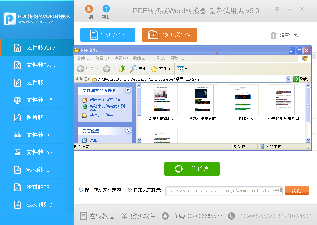The height and width of the screenshot is (225, 317).
Task: Select 图片转PDF in sidebar
Action: tap(37, 117)
